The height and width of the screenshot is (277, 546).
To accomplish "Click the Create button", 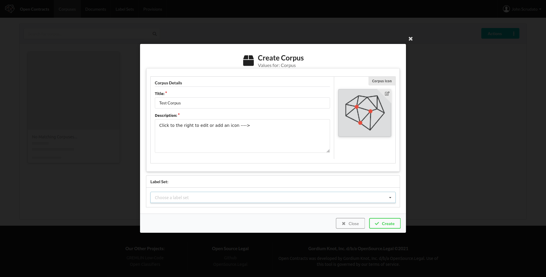I will click(385, 223).
